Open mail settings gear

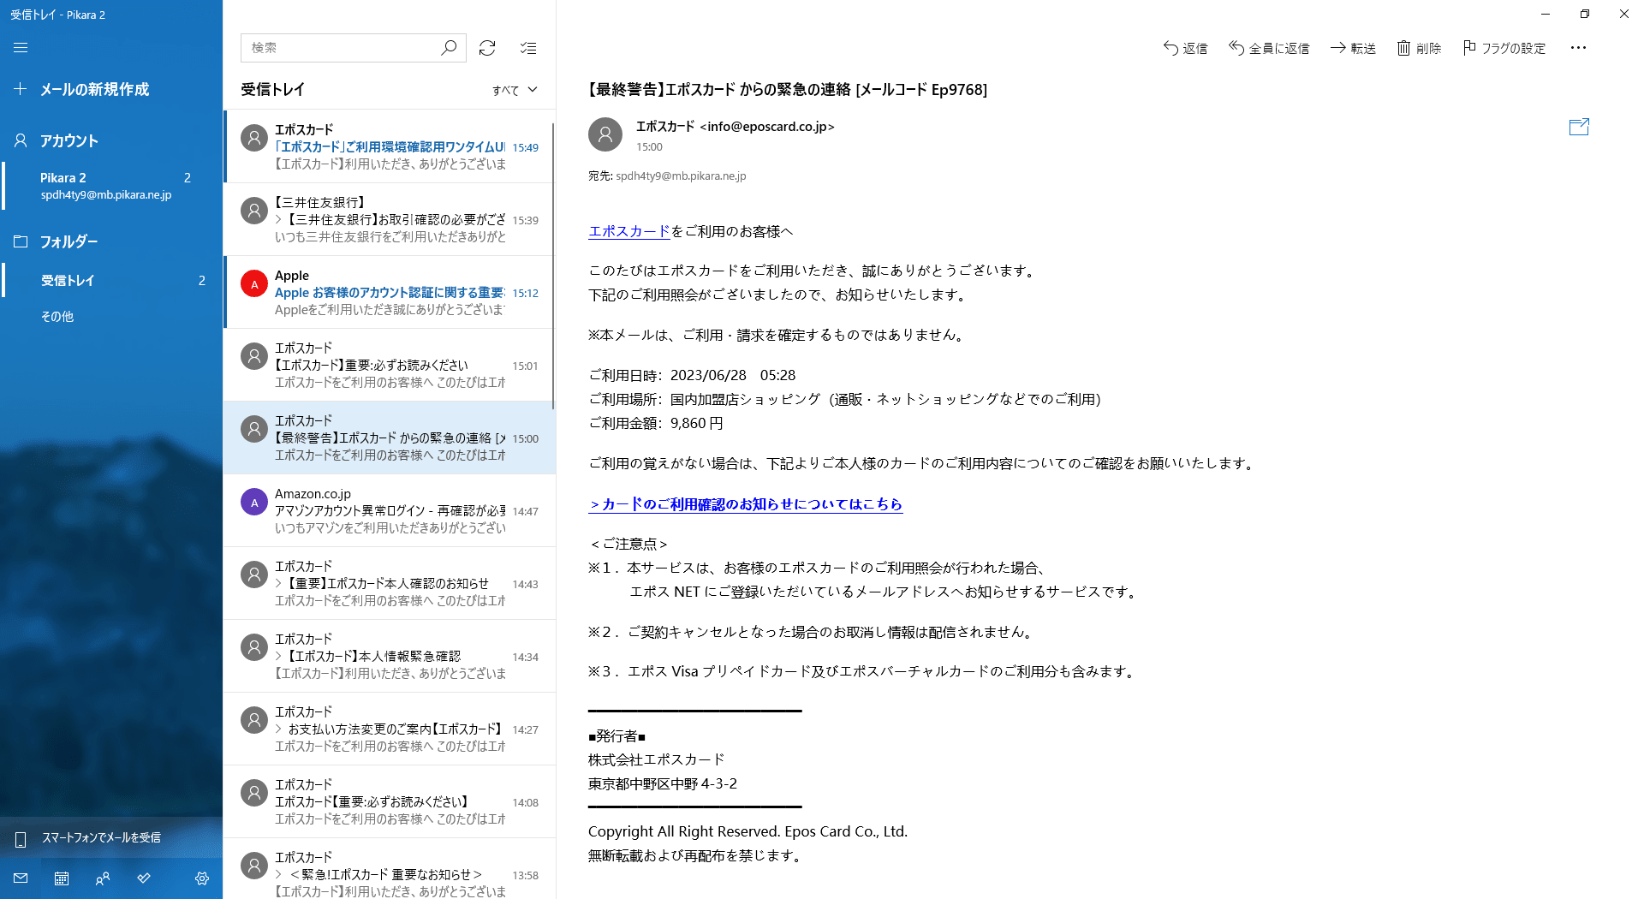(x=202, y=878)
